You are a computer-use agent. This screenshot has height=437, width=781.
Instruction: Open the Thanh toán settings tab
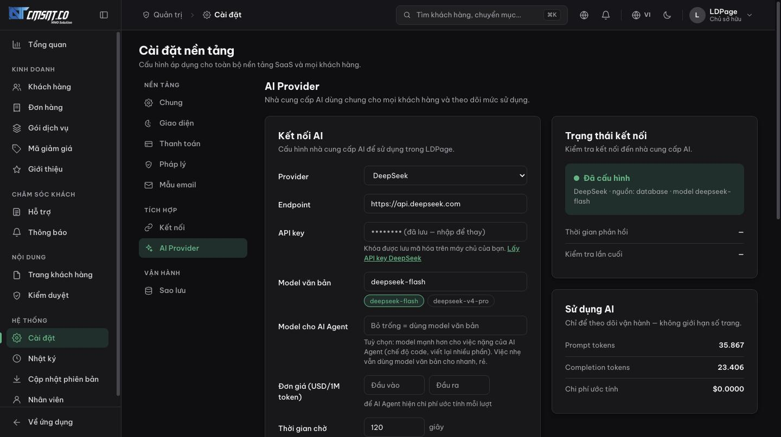click(x=193, y=144)
